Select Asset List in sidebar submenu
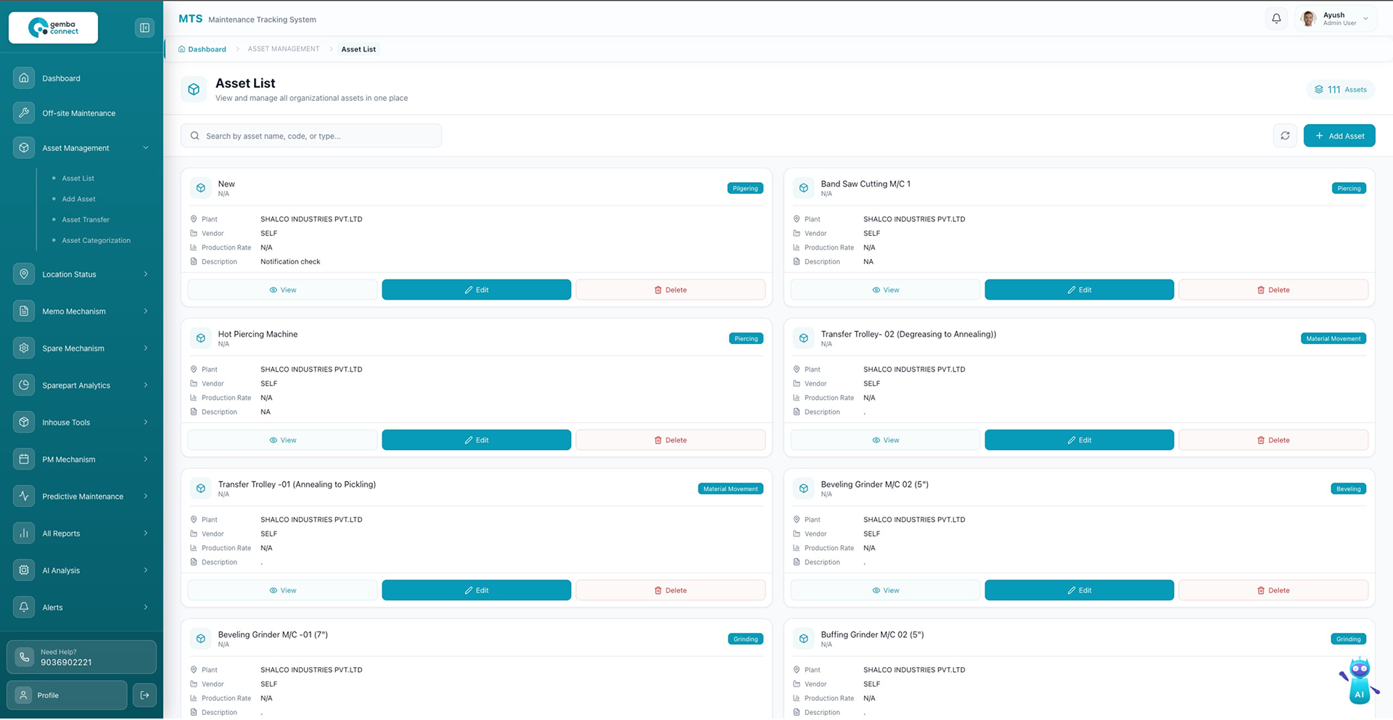1393x720 pixels. 78,179
